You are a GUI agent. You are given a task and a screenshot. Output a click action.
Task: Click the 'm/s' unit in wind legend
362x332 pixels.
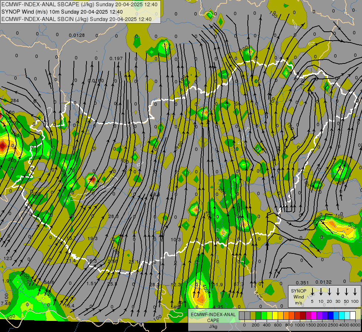[x=298, y=303]
